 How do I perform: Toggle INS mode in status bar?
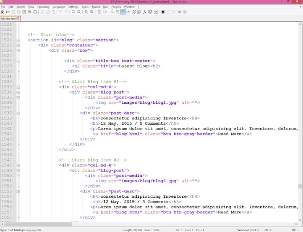pyautogui.click(x=294, y=230)
